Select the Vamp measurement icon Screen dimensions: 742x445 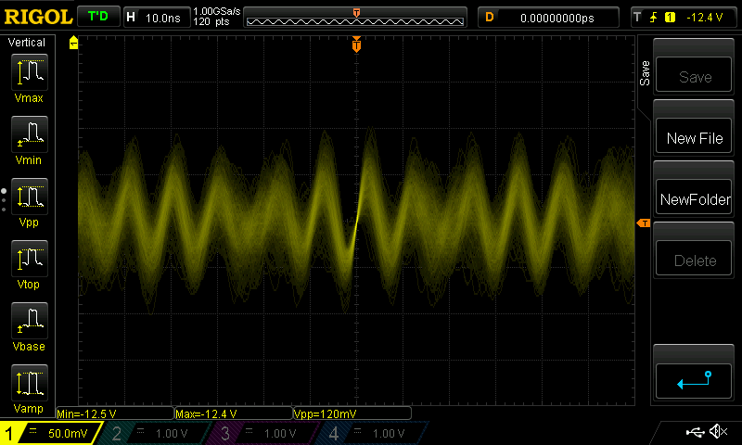[x=29, y=387]
